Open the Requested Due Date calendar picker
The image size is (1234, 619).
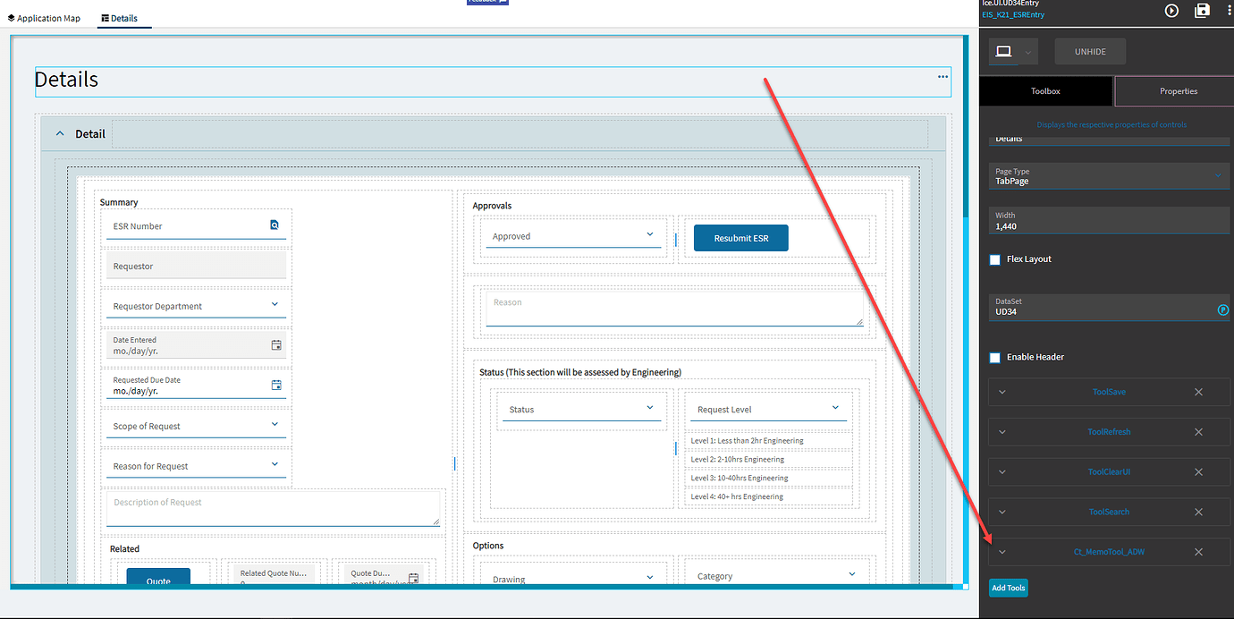276,385
